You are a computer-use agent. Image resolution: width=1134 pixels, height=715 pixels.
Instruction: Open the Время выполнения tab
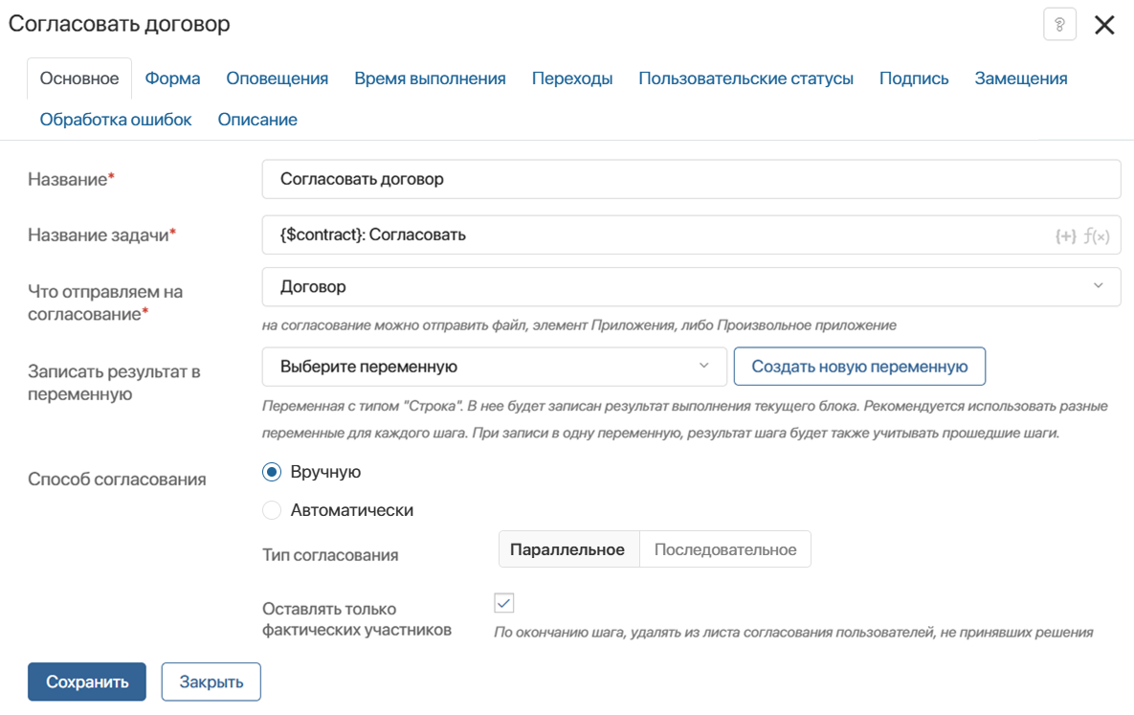coord(431,78)
